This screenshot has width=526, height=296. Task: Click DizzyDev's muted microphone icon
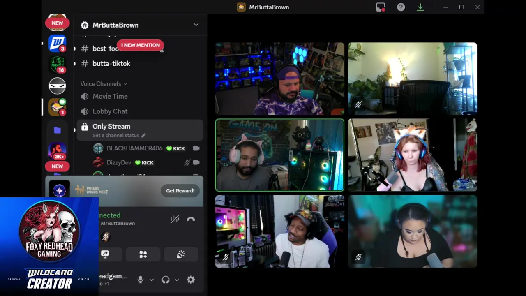click(187, 162)
